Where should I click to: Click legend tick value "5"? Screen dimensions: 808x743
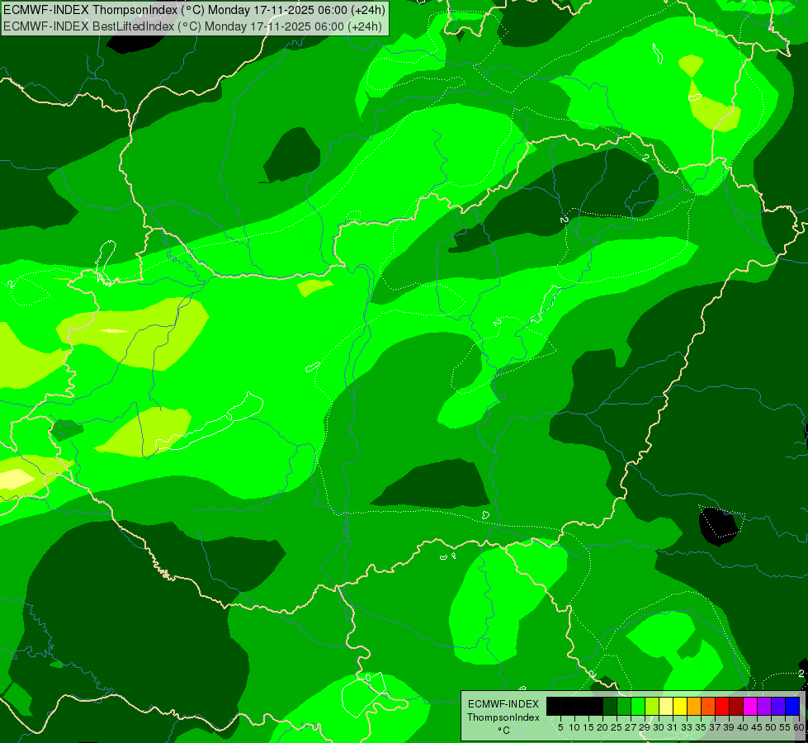[560, 727]
